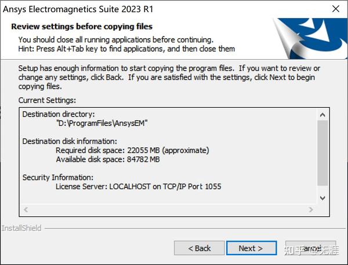The image size is (348, 265).
Task: Click the Ansys banner logo graphic
Action: (310, 39)
